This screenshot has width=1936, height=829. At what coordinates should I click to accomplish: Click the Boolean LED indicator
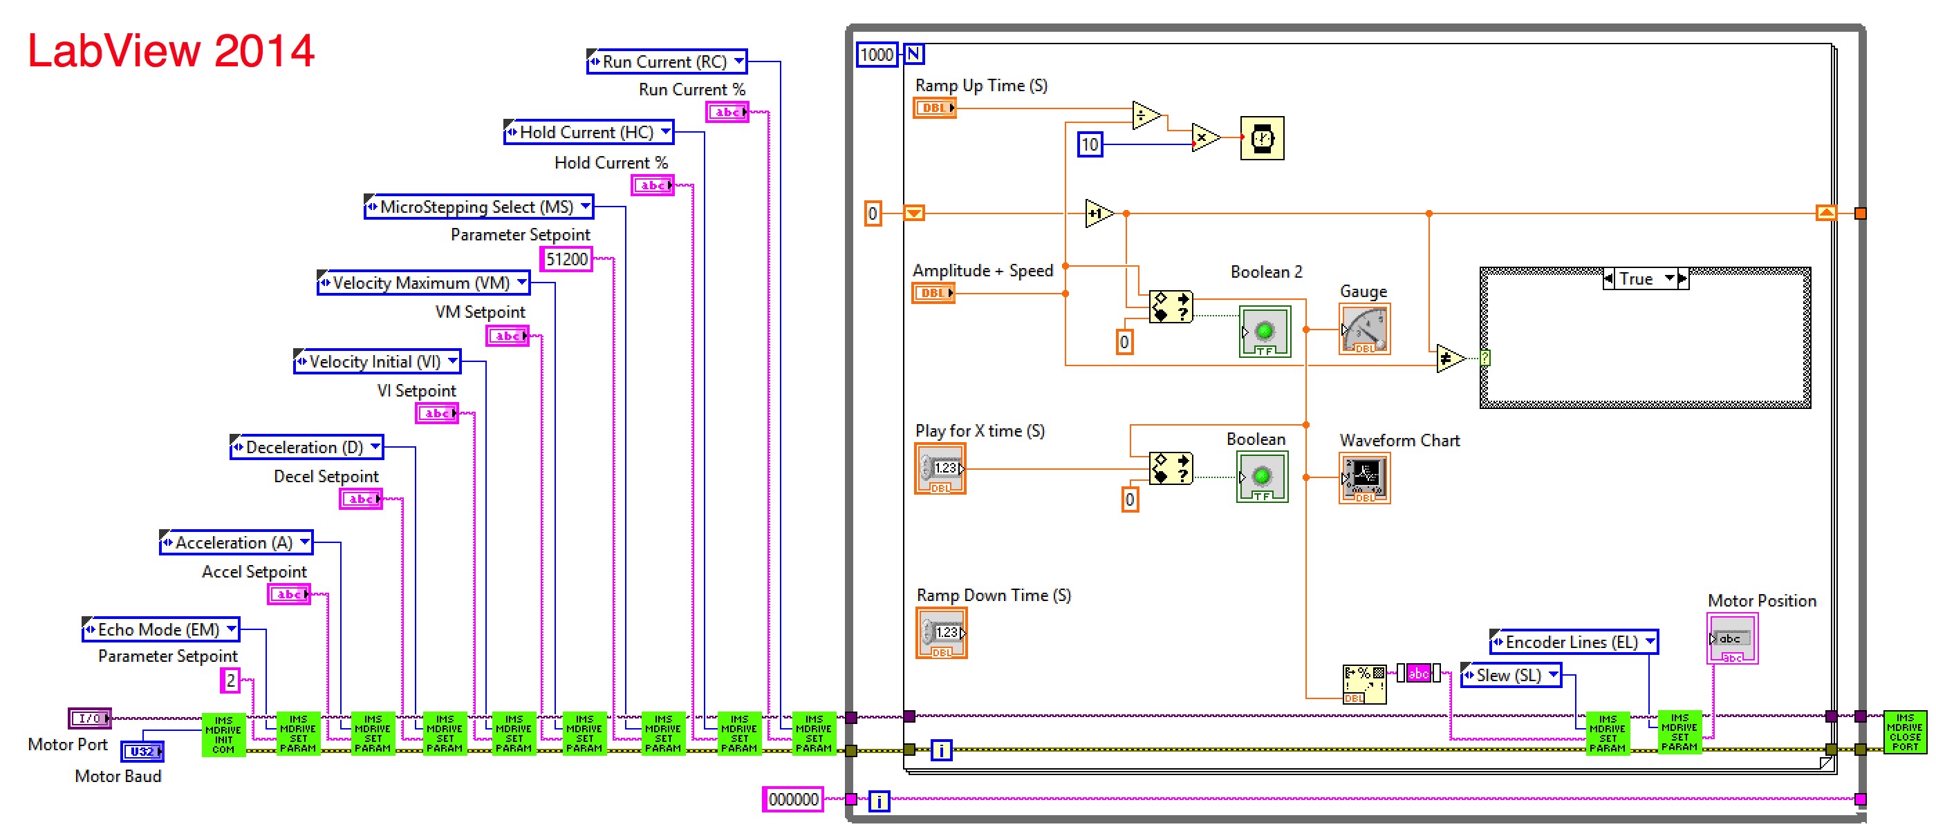pos(1262,477)
